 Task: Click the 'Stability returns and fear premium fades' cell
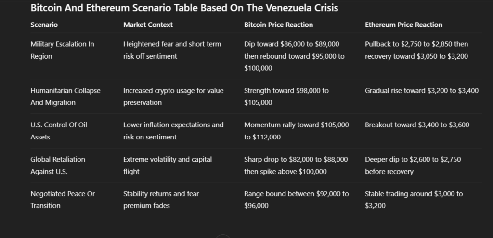click(x=161, y=200)
